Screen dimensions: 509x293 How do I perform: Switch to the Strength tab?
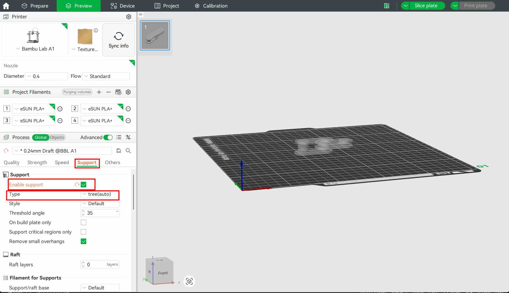click(x=37, y=163)
